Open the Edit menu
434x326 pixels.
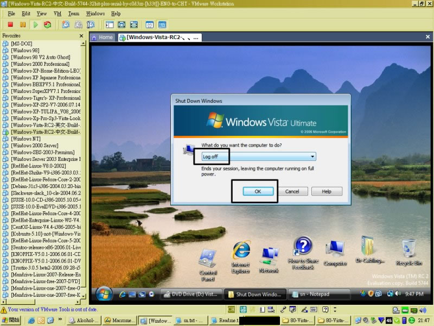pos(26,14)
